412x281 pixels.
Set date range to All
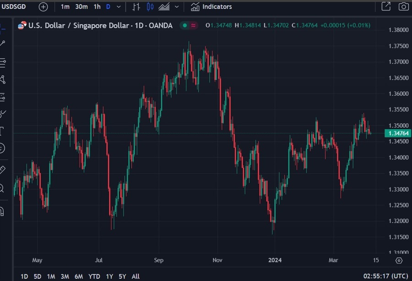click(136, 276)
